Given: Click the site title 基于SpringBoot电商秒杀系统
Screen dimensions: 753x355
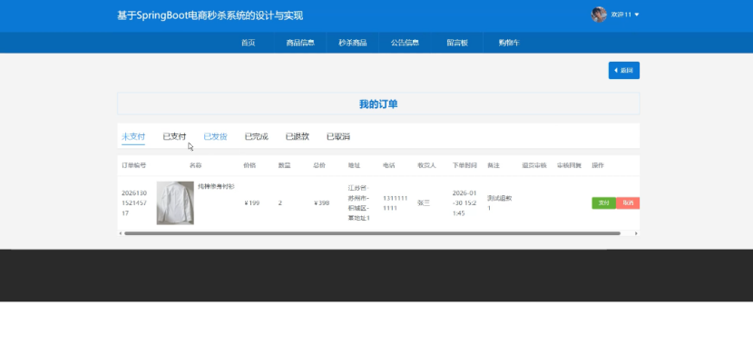Looking at the screenshot, I should (x=210, y=15).
